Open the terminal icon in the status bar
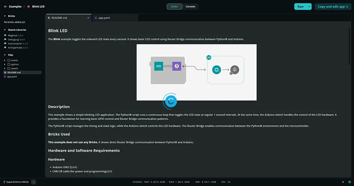This screenshot has width=354, height=186. click(34, 182)
